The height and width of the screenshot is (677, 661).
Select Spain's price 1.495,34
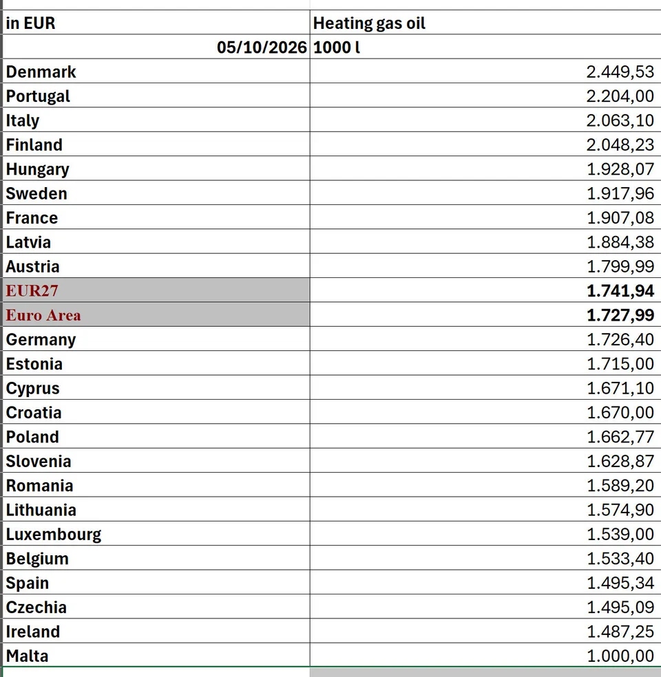[x=485, y=583]
